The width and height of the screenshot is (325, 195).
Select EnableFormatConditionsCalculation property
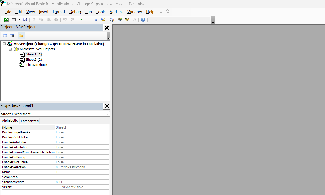point(28,152)
